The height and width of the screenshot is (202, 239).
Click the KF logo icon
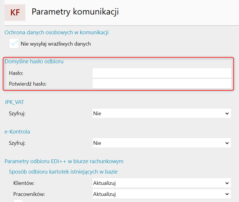[15, 12]
